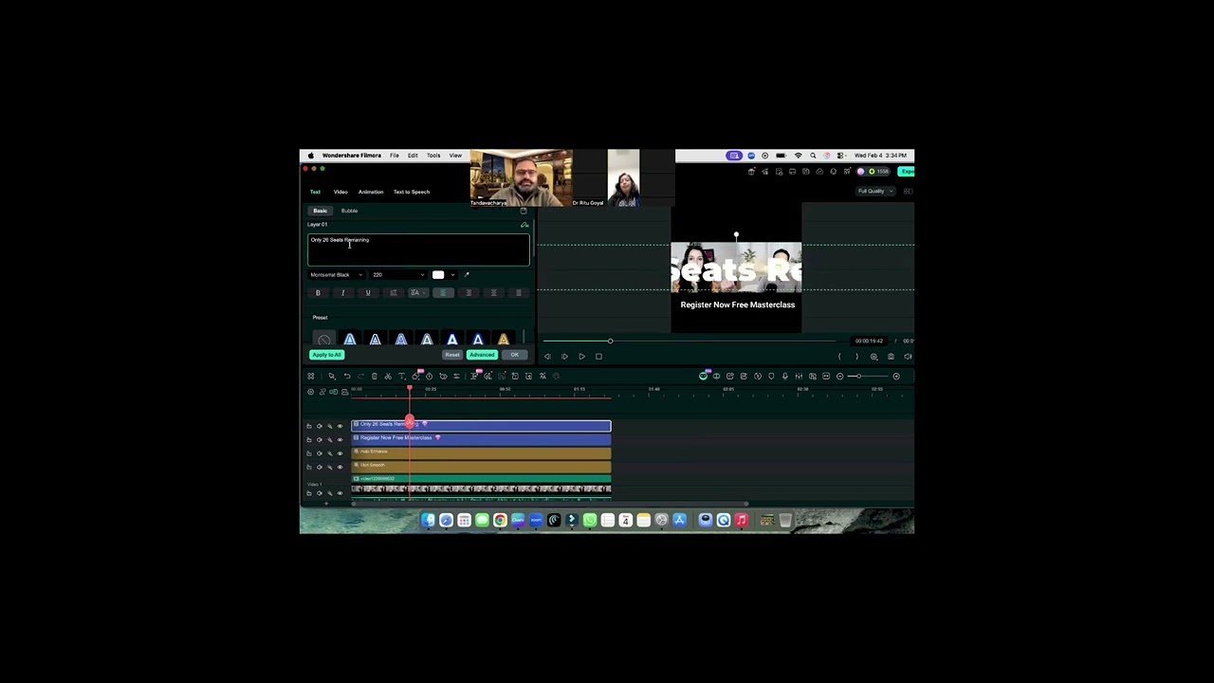
Task: Open Spotlight search in the menu bar
Action: pyautogui.click(x=813, y=156)
